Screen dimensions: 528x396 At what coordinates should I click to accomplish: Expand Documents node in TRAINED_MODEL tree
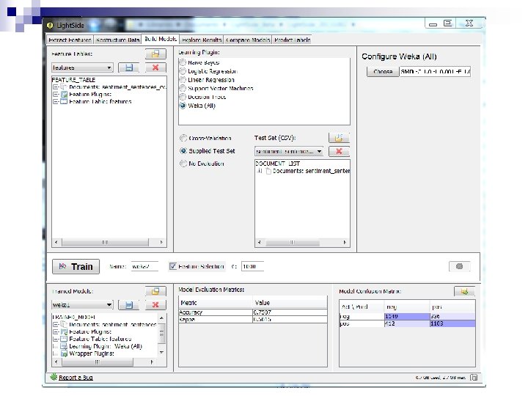(x=56, y=325)
